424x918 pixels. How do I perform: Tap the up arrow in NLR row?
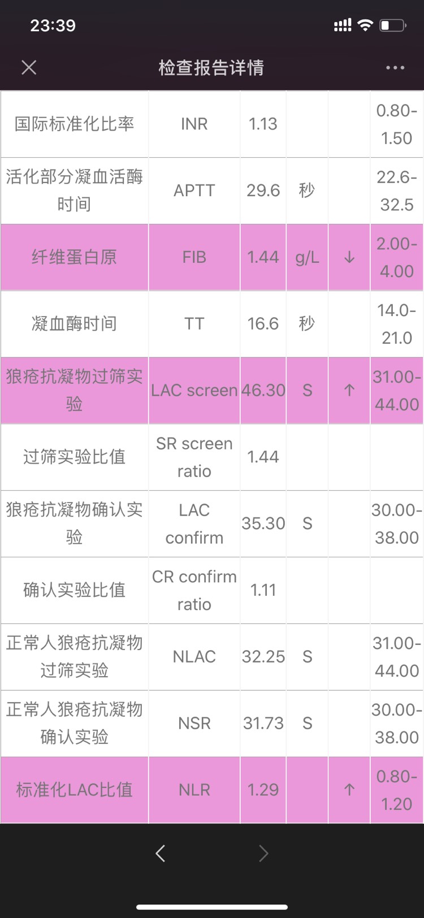349,790
